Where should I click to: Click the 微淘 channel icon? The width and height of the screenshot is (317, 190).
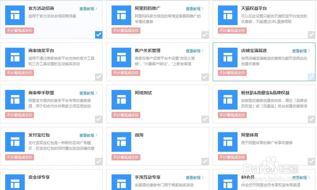(121, 142)
